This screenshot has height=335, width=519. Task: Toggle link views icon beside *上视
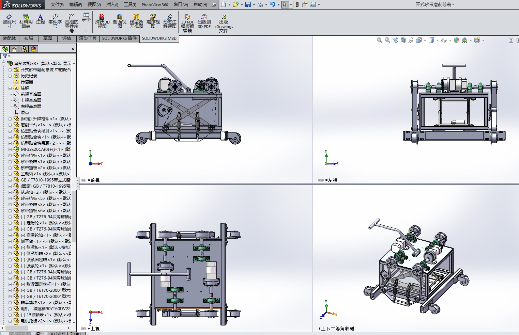[83, 329]
